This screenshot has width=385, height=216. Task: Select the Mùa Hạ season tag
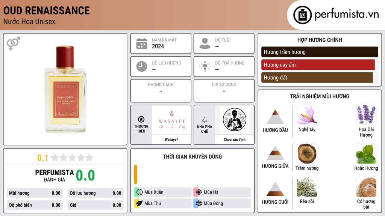click(x=222, y=192)
